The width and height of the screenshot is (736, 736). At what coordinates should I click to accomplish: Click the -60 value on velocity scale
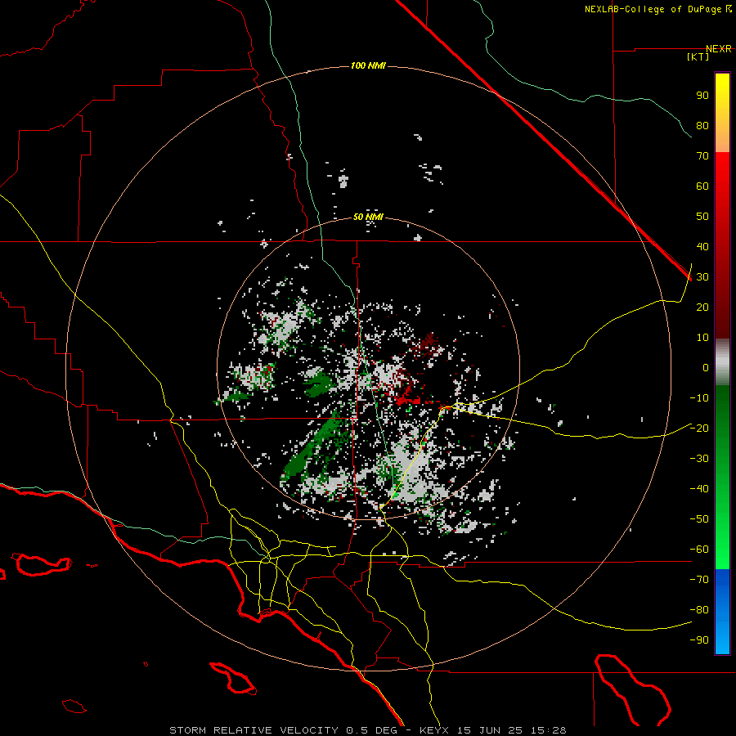point(699,550)
